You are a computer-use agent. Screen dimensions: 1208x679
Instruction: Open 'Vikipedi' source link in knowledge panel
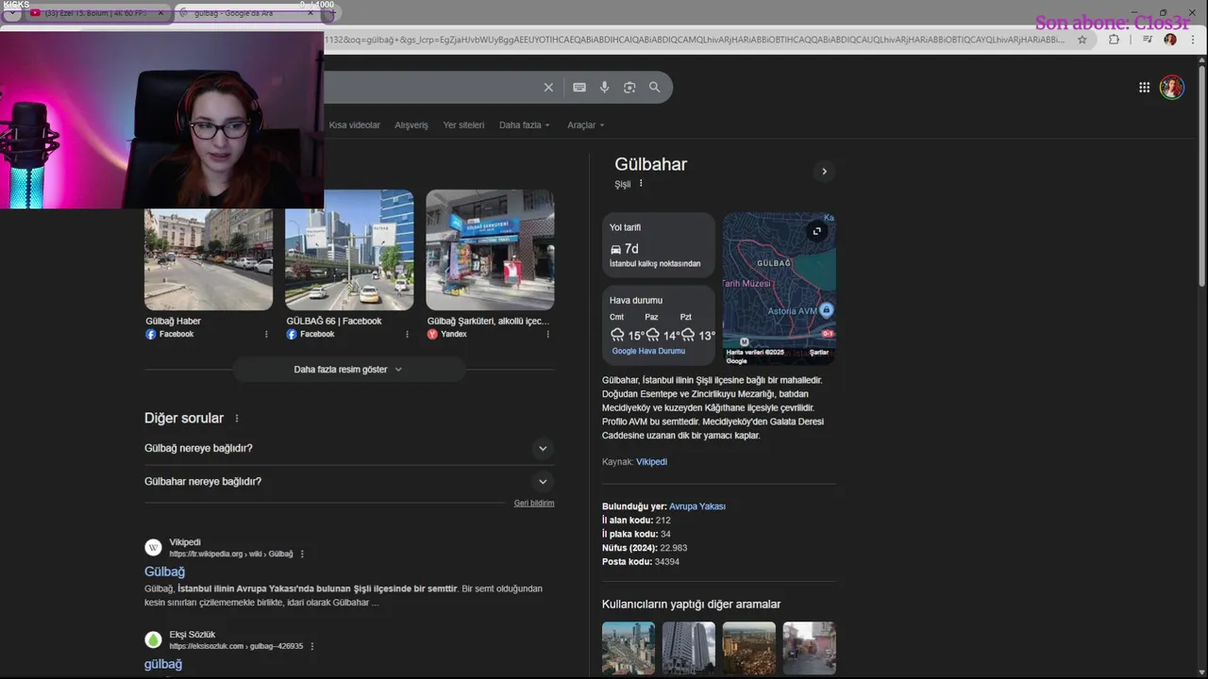[x=651, y=462]
